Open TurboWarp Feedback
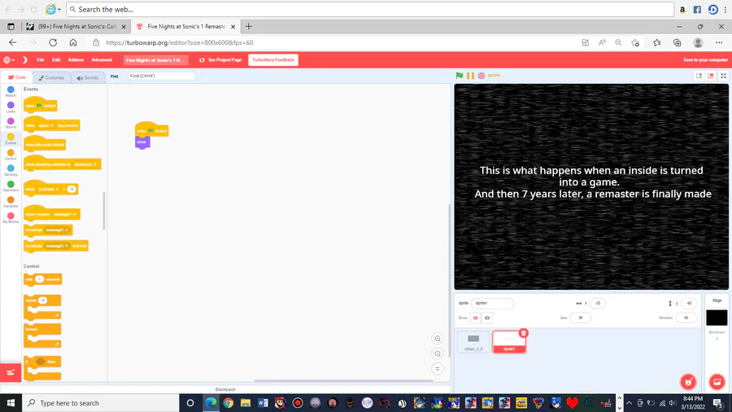 (x=273, y=59)
